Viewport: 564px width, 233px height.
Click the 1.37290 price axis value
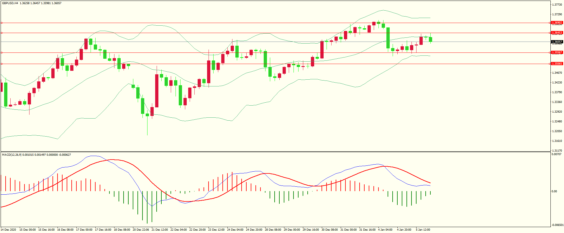557,14
